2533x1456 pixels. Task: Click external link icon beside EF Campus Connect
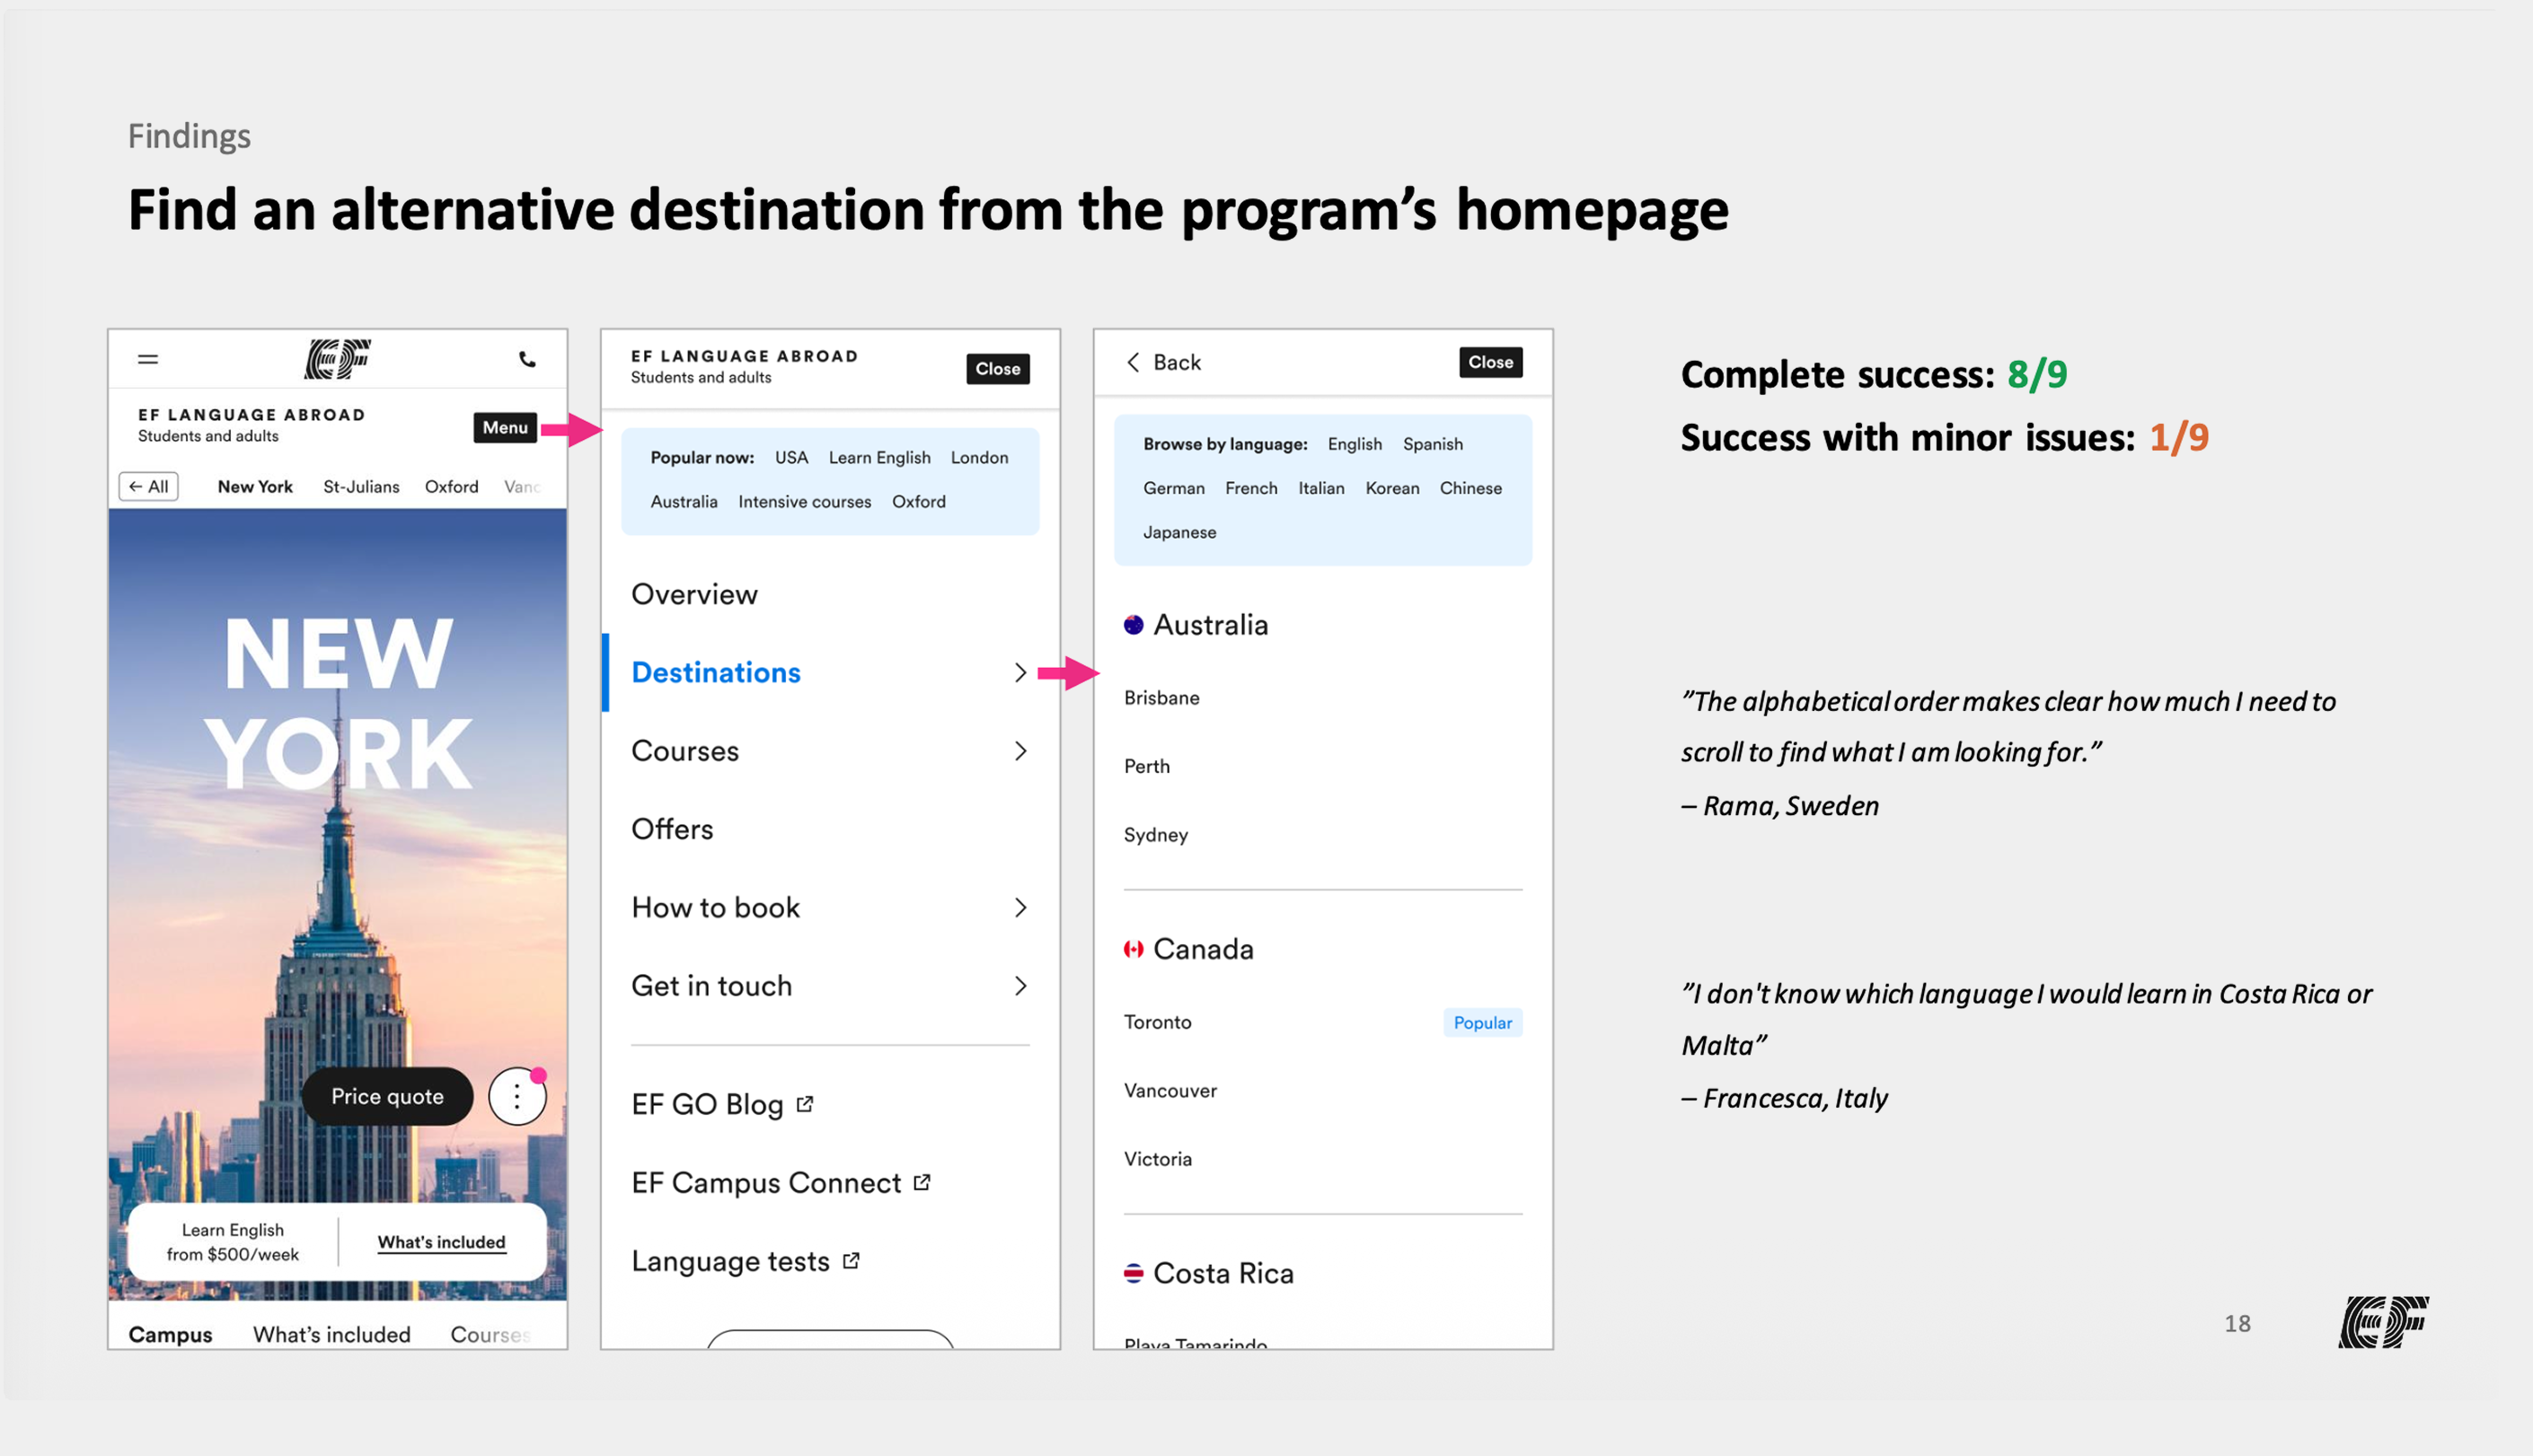click(x=922, y=1182)
